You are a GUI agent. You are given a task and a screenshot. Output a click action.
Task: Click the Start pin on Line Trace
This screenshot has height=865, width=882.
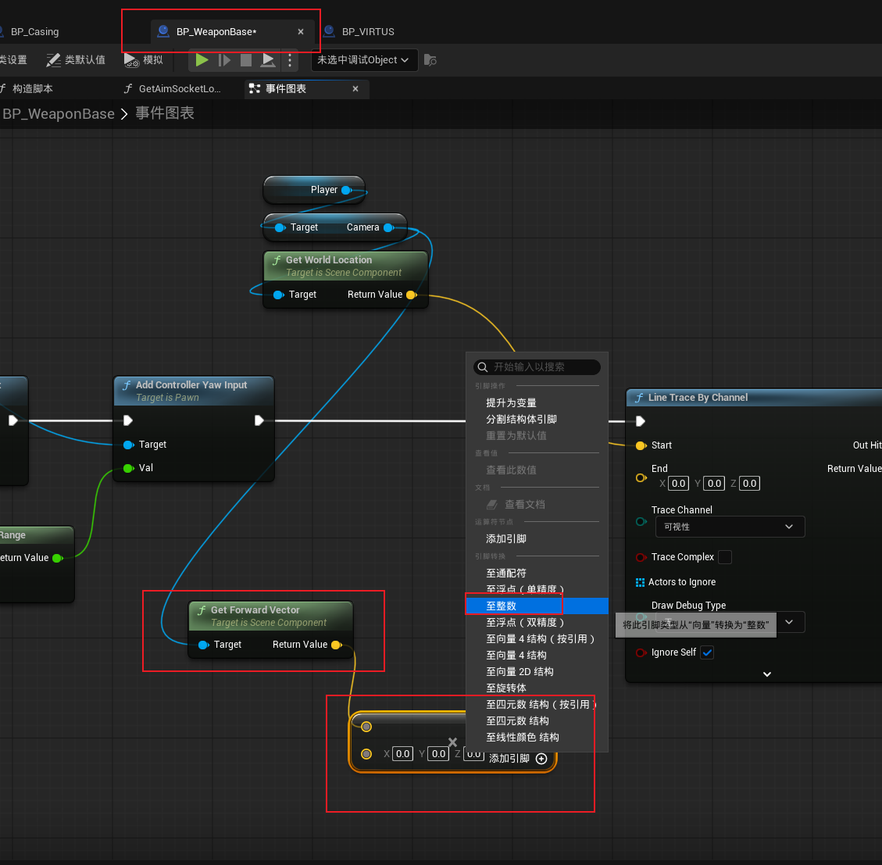pos(641,445)
